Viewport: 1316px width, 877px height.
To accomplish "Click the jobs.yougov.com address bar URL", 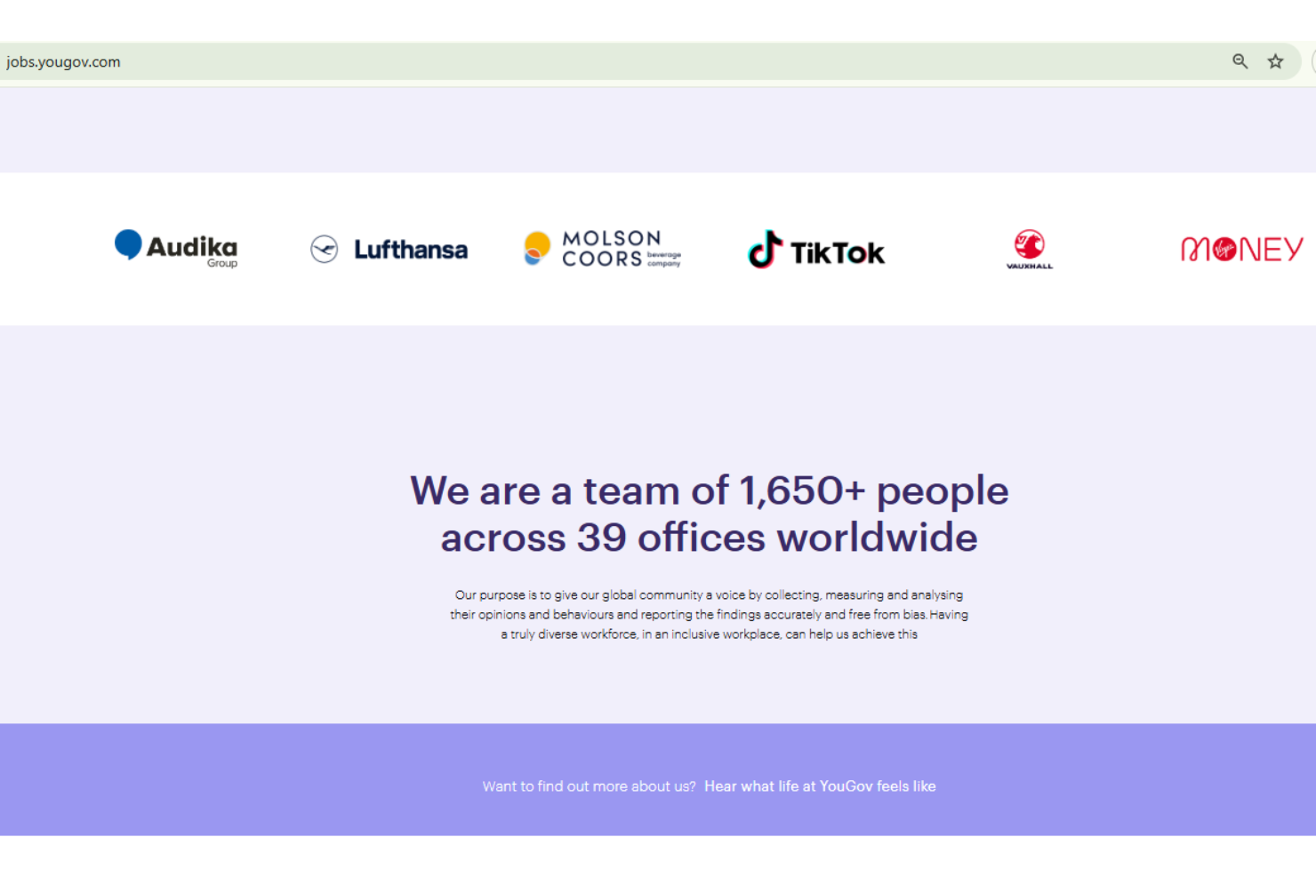I will tap(63, 62).
